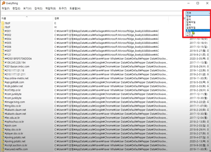Open the 전부 filter combo box
Screen dimensions: 211x152
tap(198, 13)
